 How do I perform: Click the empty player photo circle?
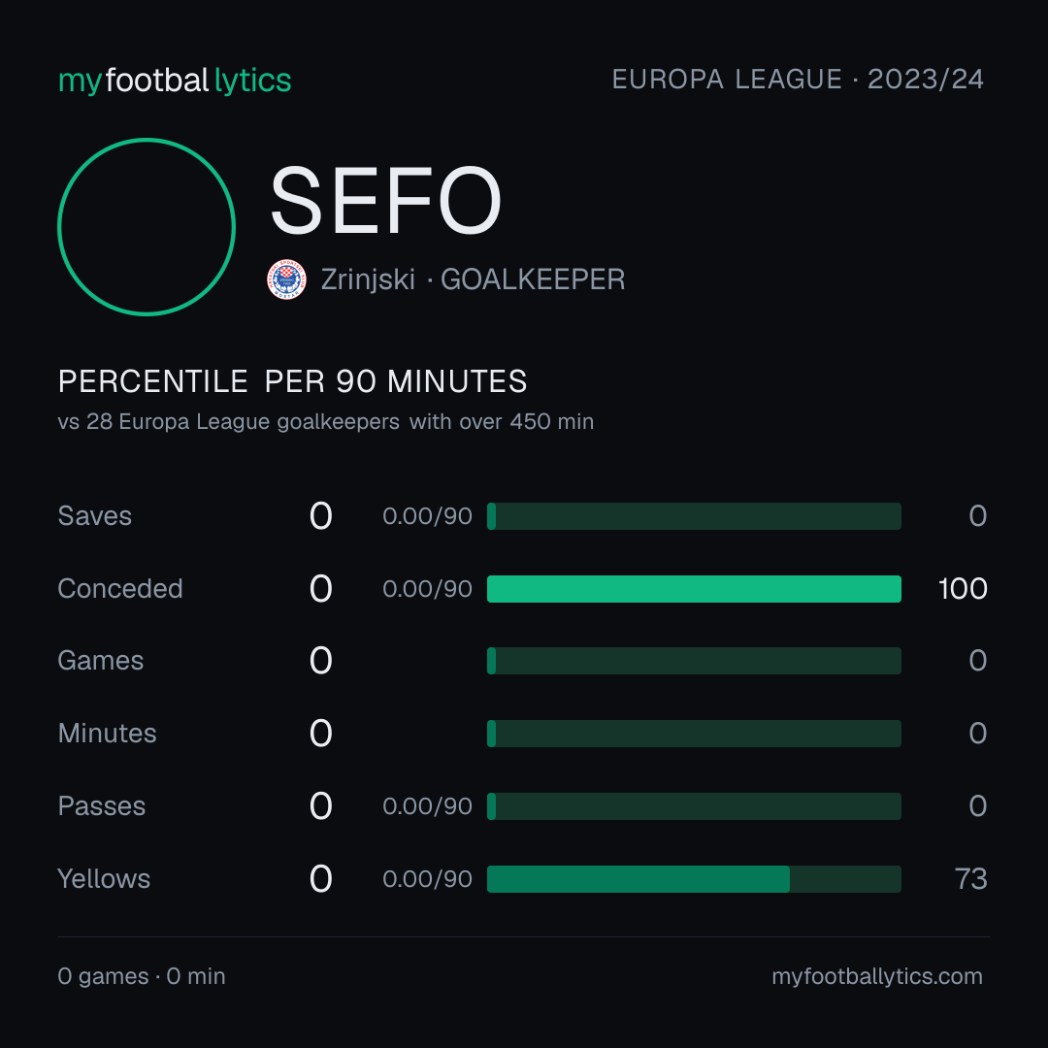[x=147, y=226]
